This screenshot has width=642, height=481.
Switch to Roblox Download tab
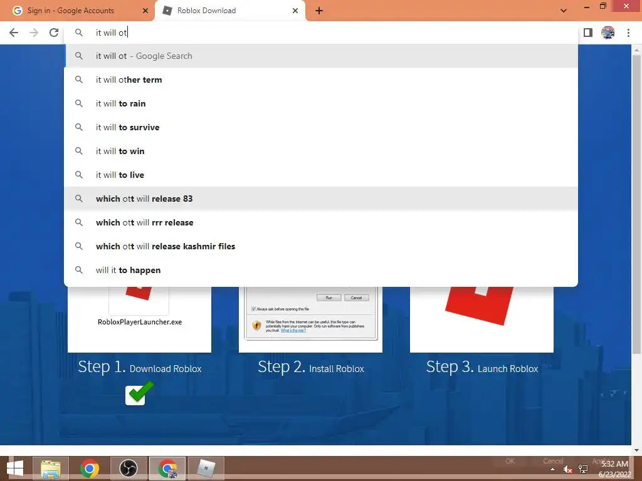pos(229,11)
